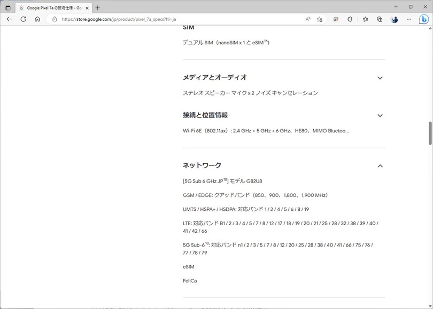The image size is (433, 309).
Task: Open the browser profile avatar
Action: click(x=395, y=19)
